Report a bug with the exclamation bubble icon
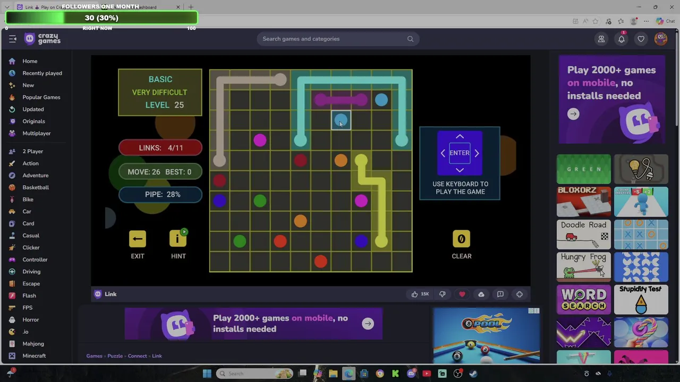The height and width of the screenshot is (382, 680). tap(500, 294)
